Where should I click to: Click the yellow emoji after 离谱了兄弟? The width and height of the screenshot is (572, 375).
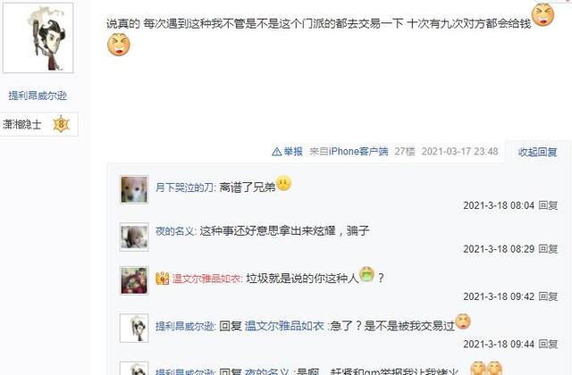click(284, 183)
